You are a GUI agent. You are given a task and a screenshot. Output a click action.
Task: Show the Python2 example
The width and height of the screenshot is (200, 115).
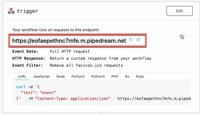coord(78,76)
